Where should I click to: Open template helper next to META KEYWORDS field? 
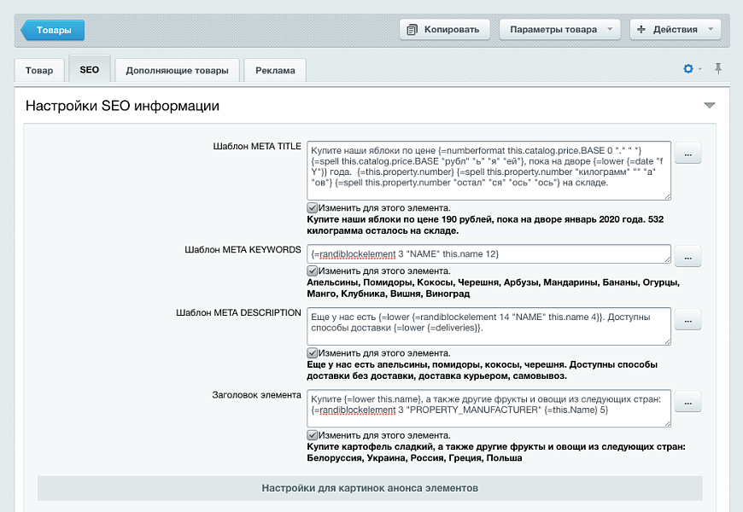687,256
